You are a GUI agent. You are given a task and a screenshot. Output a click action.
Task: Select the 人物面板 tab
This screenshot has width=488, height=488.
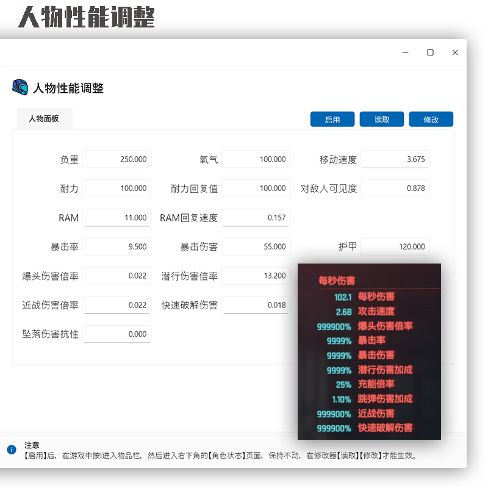(x=44, y=118)
